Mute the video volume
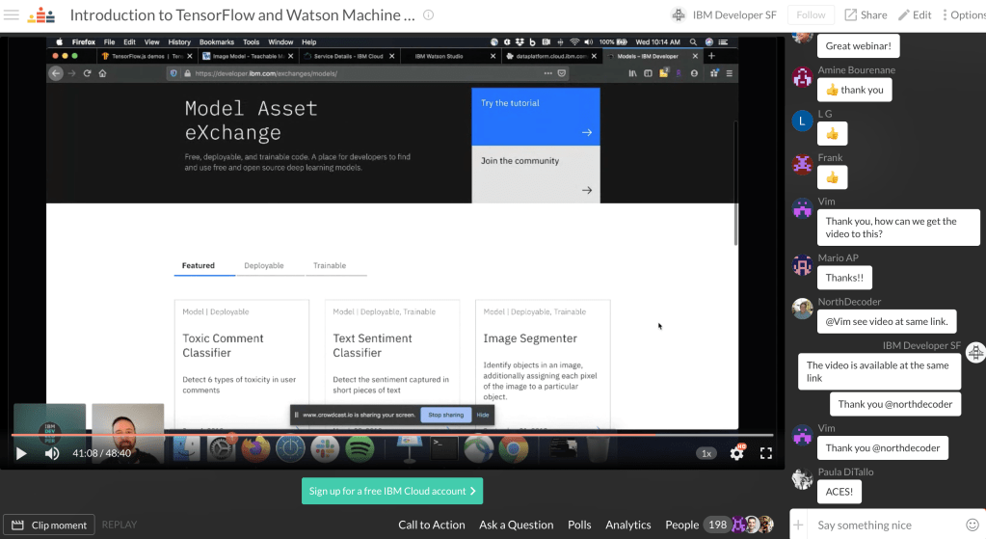Viewport: 986px width, 539px height. (x=52, y=453)
